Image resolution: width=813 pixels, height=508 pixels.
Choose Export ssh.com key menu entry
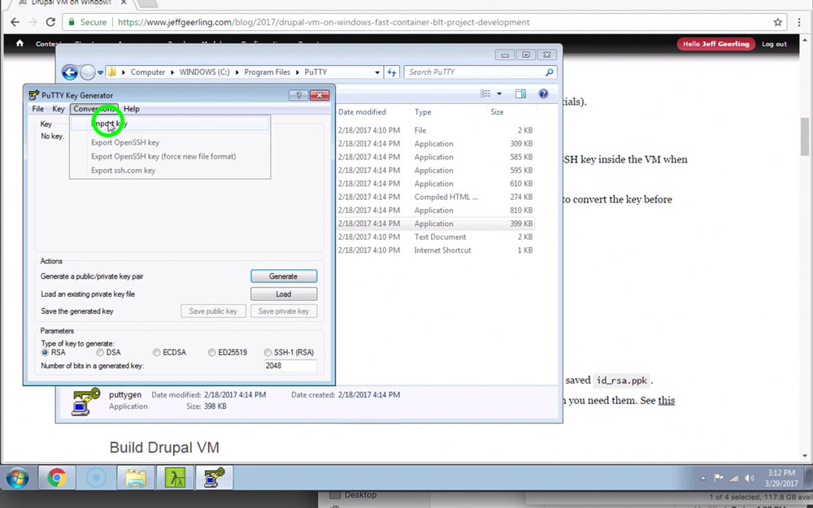170,171
